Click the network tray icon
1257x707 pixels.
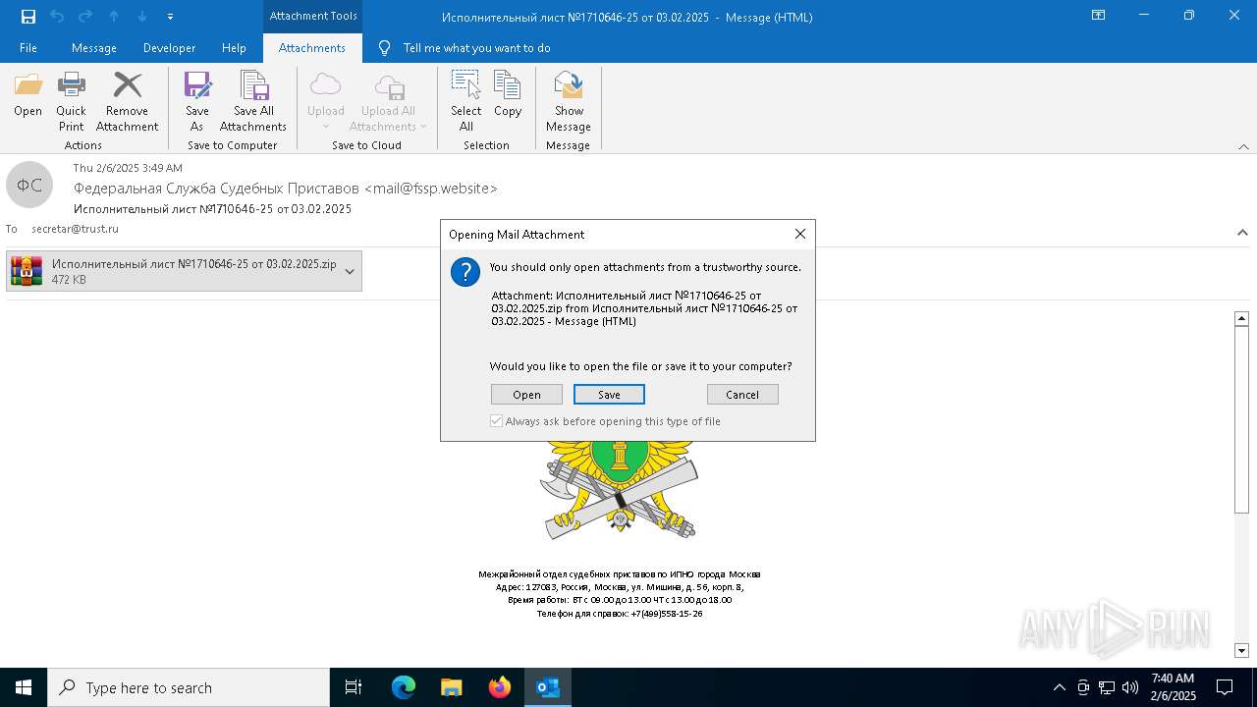[x=1107, y=687]
